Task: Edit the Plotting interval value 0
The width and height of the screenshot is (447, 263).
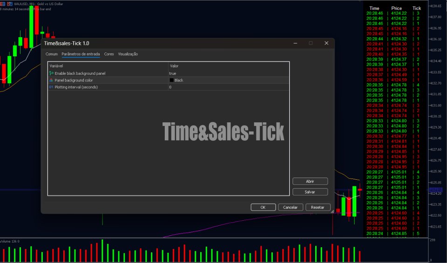Action: [x=170, y=87]
